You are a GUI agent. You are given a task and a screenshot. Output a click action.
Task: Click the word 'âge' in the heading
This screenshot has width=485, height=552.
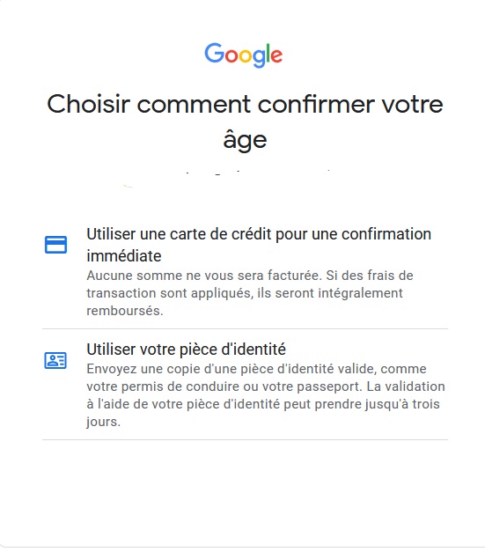point(245,140)
